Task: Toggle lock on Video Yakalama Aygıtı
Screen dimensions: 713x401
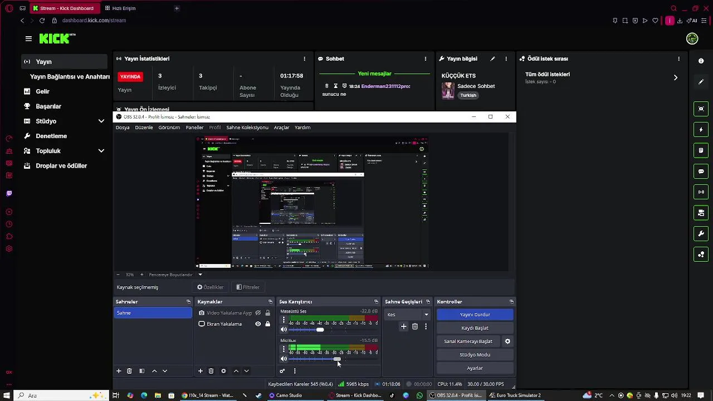Action: pos(267,313)
